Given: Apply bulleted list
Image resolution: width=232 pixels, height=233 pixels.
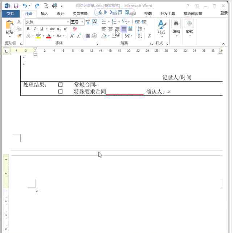Looking at the screenshot, I should coord(104,22).
